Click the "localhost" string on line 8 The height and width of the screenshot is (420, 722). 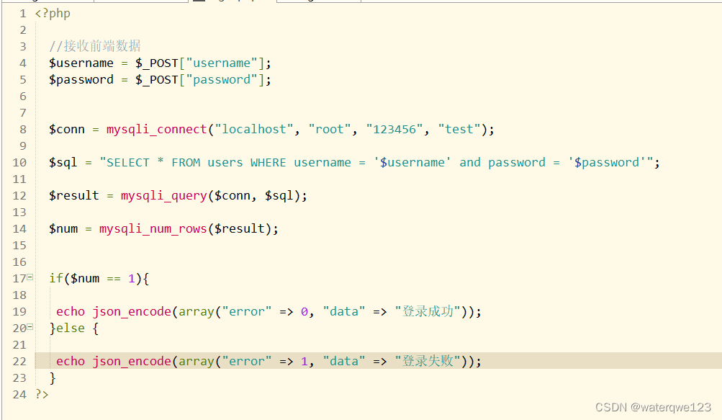(x=253, y=129)
